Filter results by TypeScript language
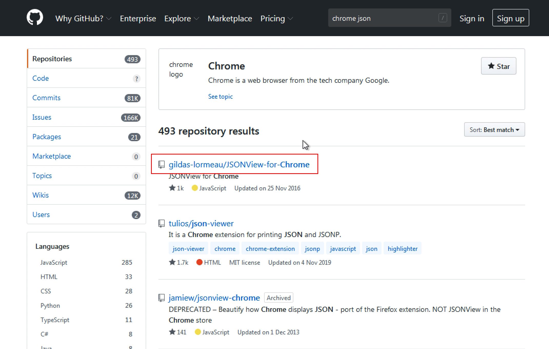 (86, 320)
